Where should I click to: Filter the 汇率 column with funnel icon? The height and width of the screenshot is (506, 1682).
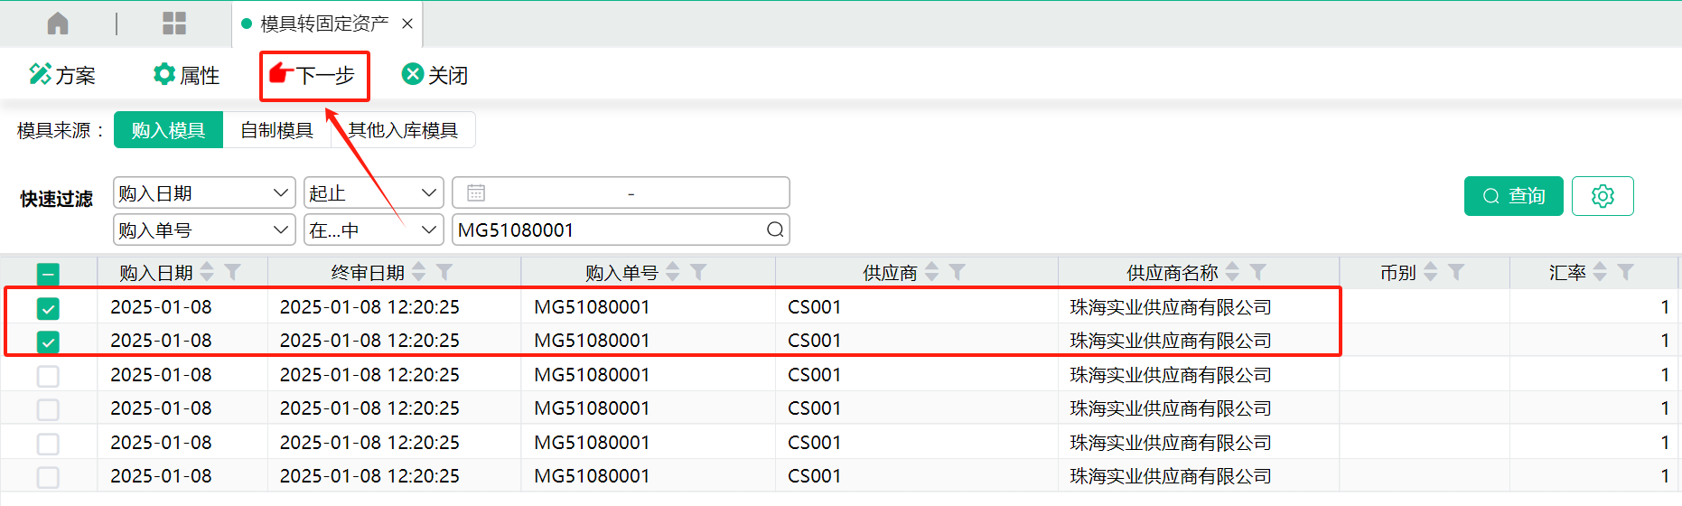[1625, 272]
